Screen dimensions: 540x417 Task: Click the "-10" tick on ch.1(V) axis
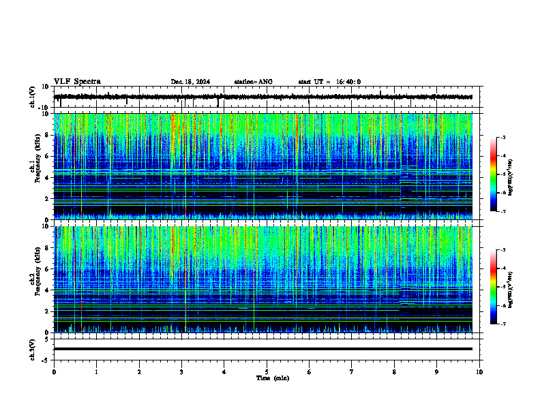click(x=44, y=108)
